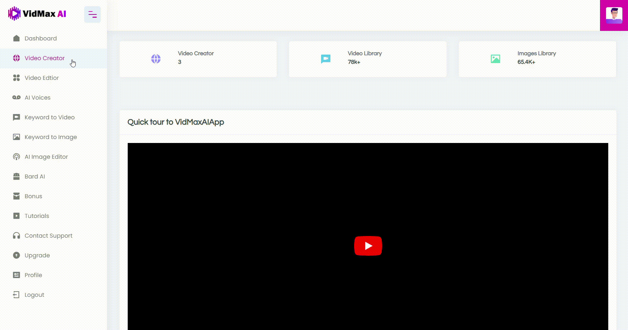
Task: Open Profile from the sidebar
Action: (33, 275)
